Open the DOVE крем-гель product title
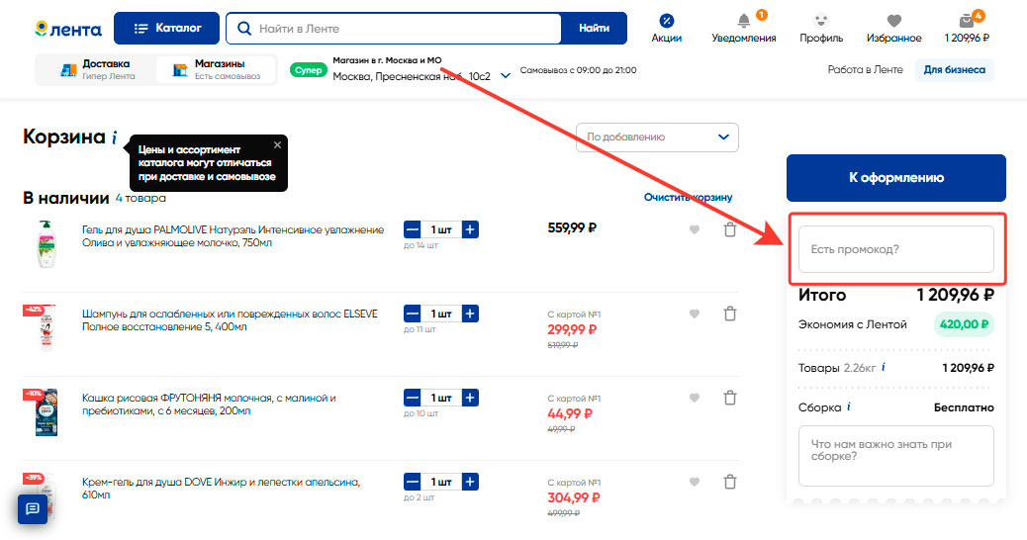 pyautogui.click(x=221, y=489)
